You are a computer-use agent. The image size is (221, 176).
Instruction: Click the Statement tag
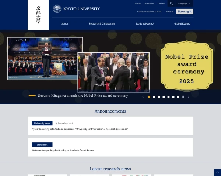42,144
